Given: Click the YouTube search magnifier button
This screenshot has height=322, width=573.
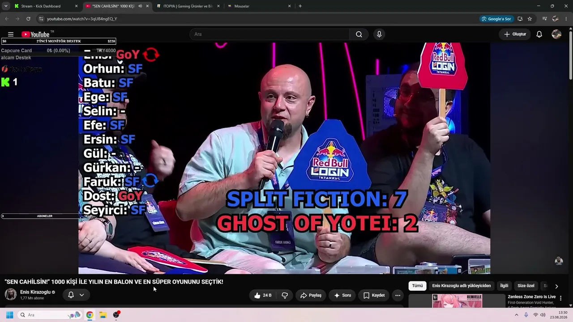Looking at the screenshot, I should tap(359, 34).
